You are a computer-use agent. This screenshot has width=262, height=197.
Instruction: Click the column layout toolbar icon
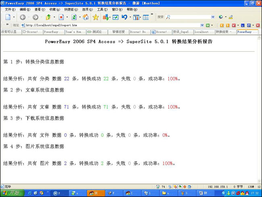(x=136, y=17)
